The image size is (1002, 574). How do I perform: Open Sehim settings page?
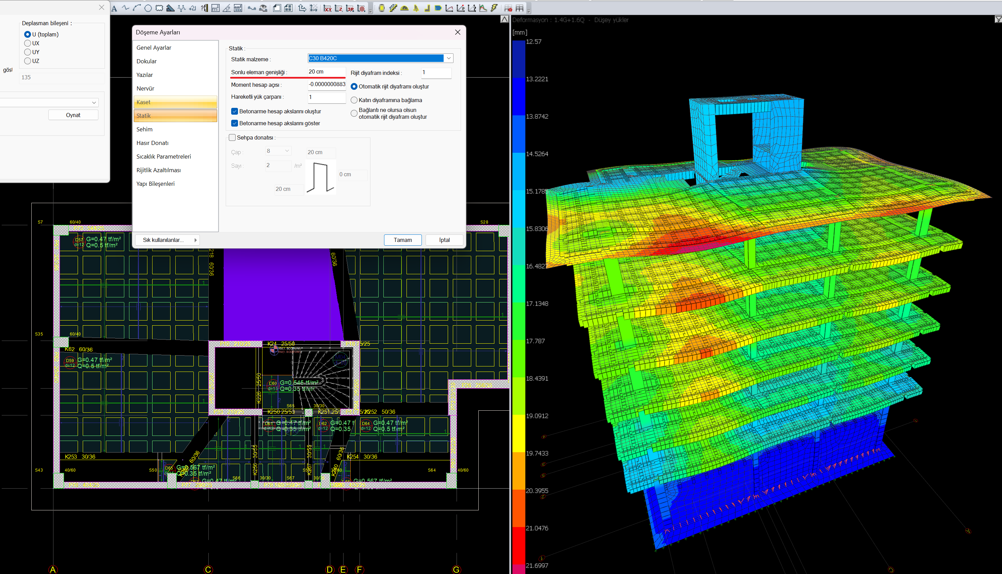(x=175, y=129)
